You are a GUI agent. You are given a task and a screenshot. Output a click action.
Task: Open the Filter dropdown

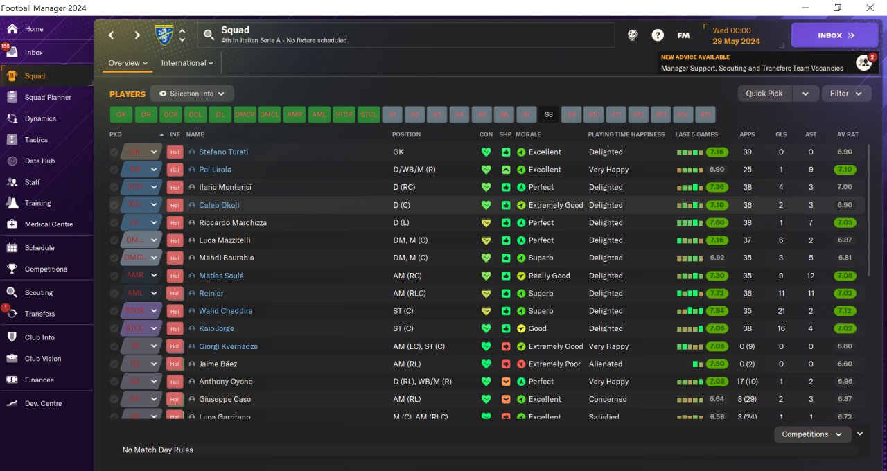(846, 94)
